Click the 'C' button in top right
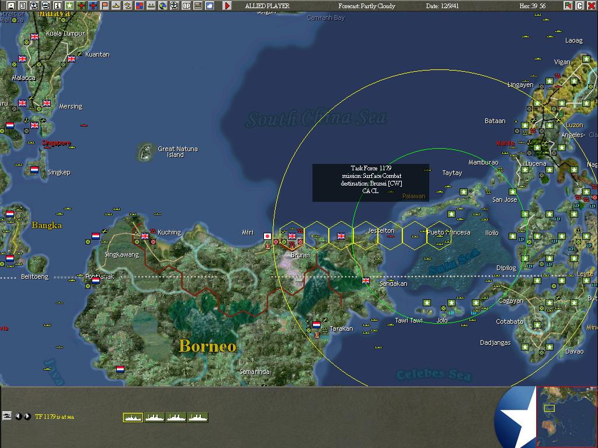Image resolution: width=598 pixels, height=448 pixels. pyautogui.click(x=579, y=5)
